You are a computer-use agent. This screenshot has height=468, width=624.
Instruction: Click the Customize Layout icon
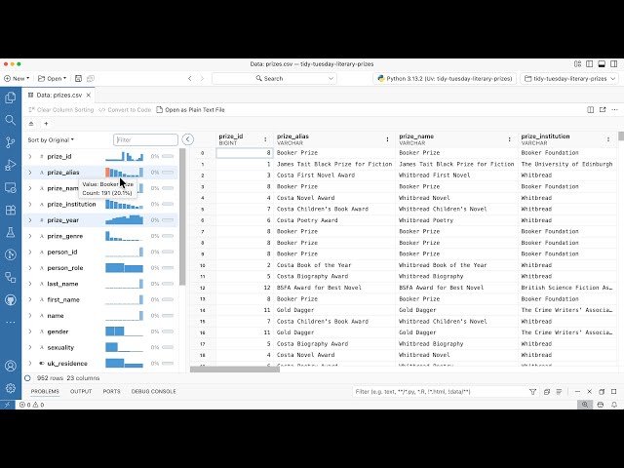(x=577, y=64)
